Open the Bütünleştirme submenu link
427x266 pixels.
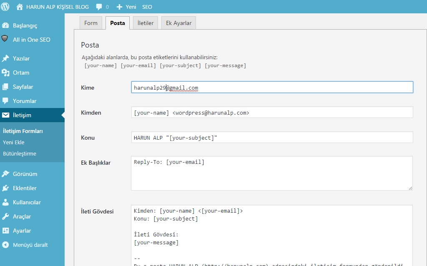pyautogui.click(x=19, y=153)
